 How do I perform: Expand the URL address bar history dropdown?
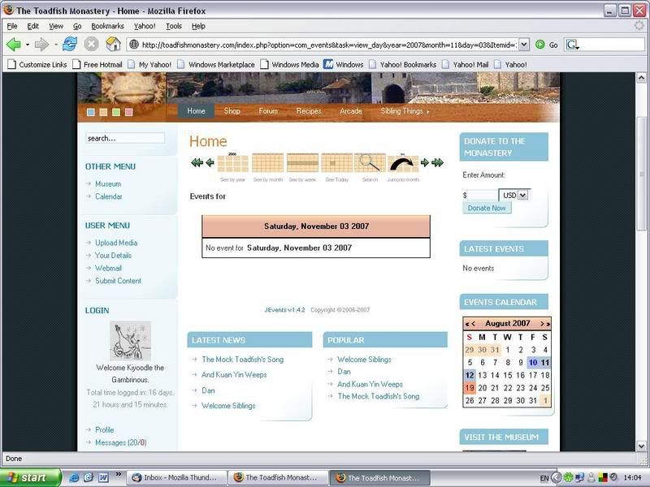pyautogui.click(x=523, y=45)
